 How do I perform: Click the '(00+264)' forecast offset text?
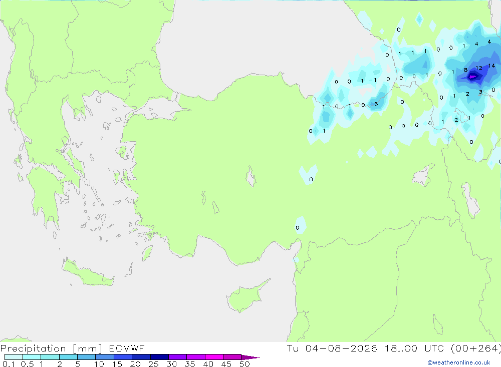pos(476,348)
